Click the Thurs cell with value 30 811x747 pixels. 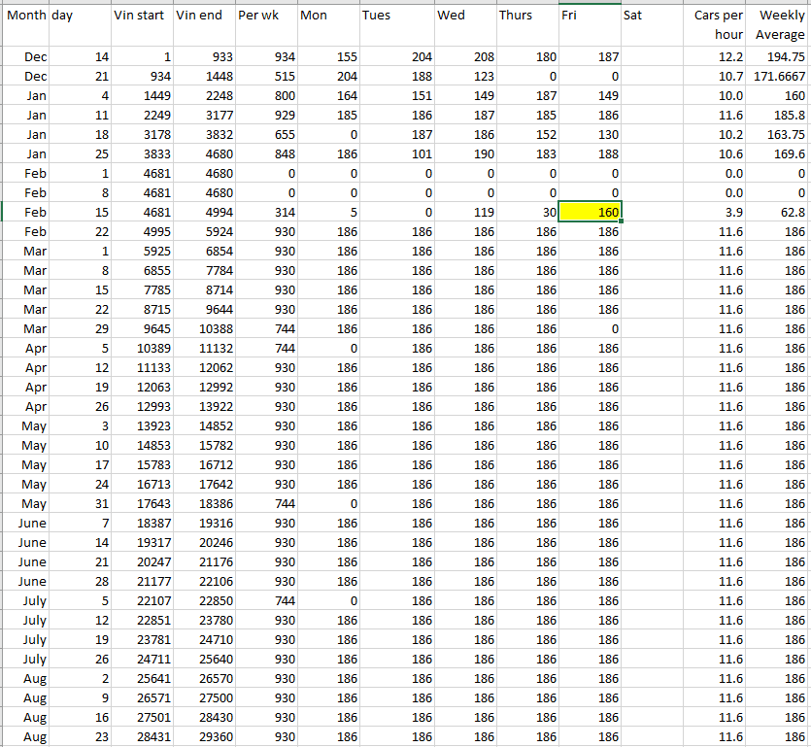(527, 212)
